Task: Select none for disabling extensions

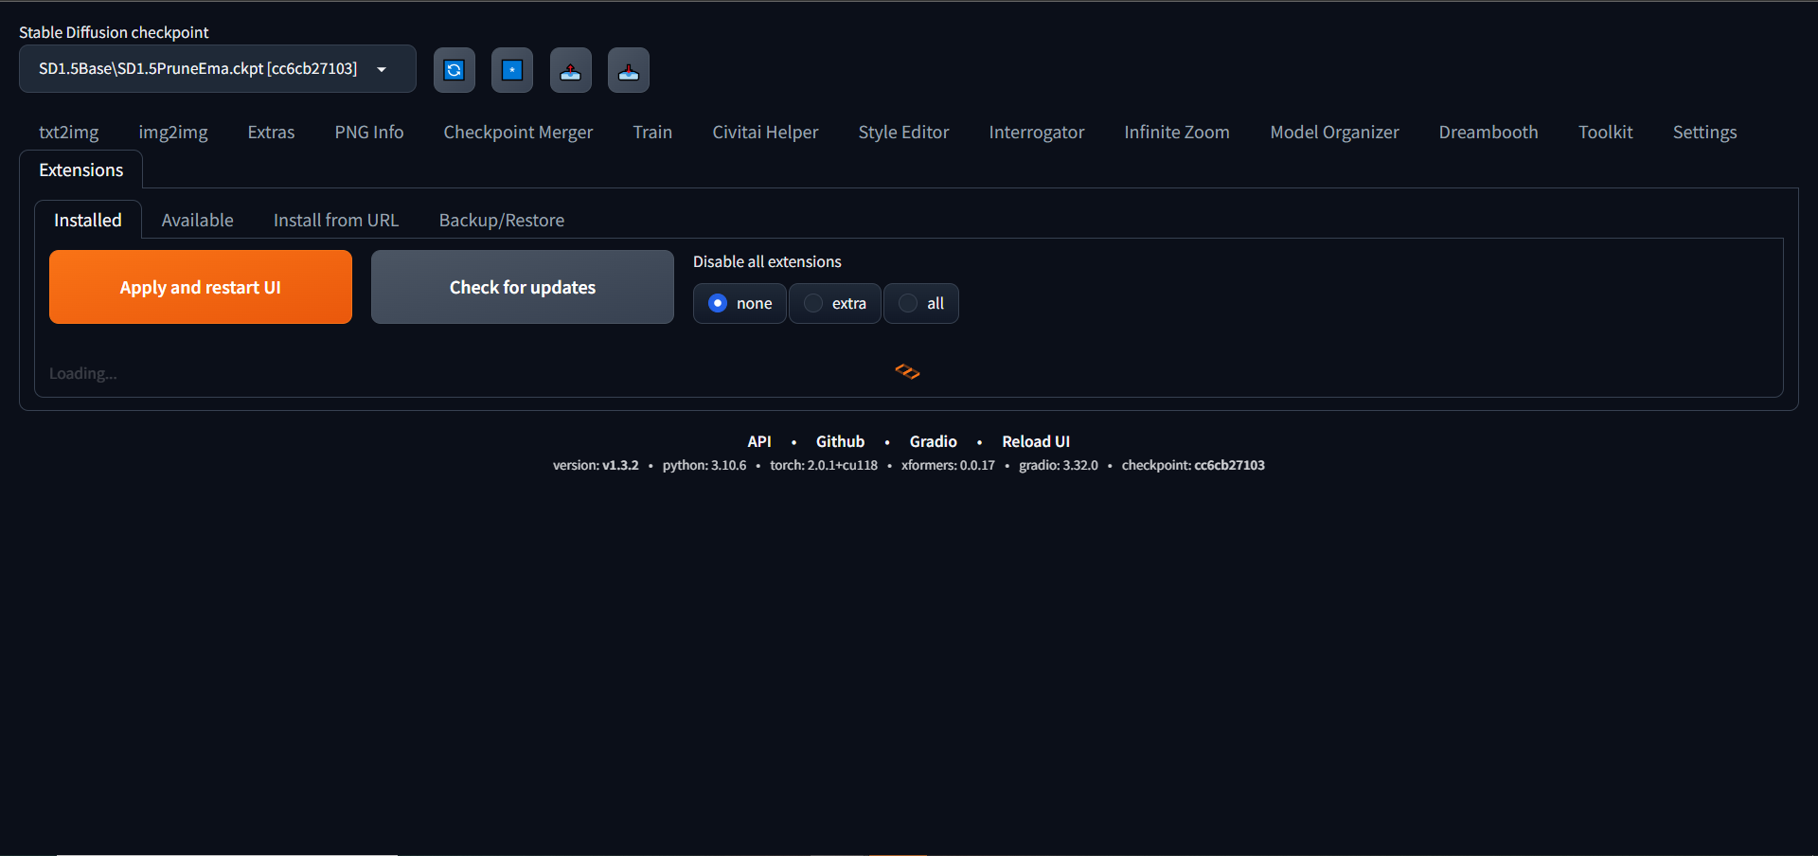Action: coord(739,303)
